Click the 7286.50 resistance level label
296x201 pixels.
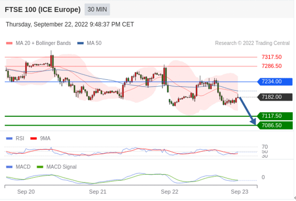[x=272, y=66]
